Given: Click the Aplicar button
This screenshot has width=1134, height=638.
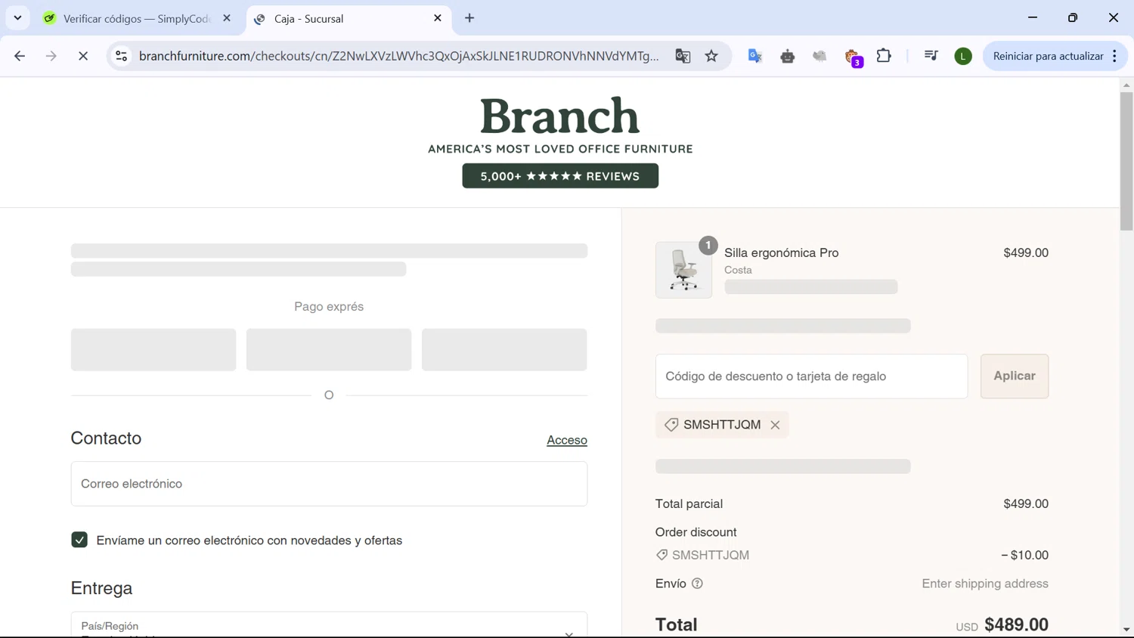Looking at the screenshot, I should [1015, 376].
